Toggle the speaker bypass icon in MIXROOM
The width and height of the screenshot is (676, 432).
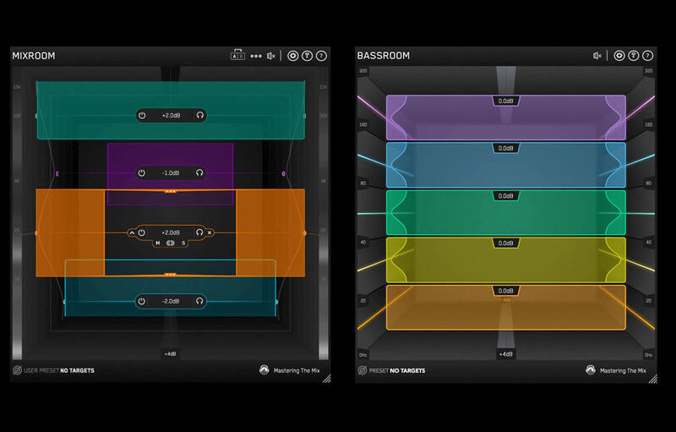point(270,56)
